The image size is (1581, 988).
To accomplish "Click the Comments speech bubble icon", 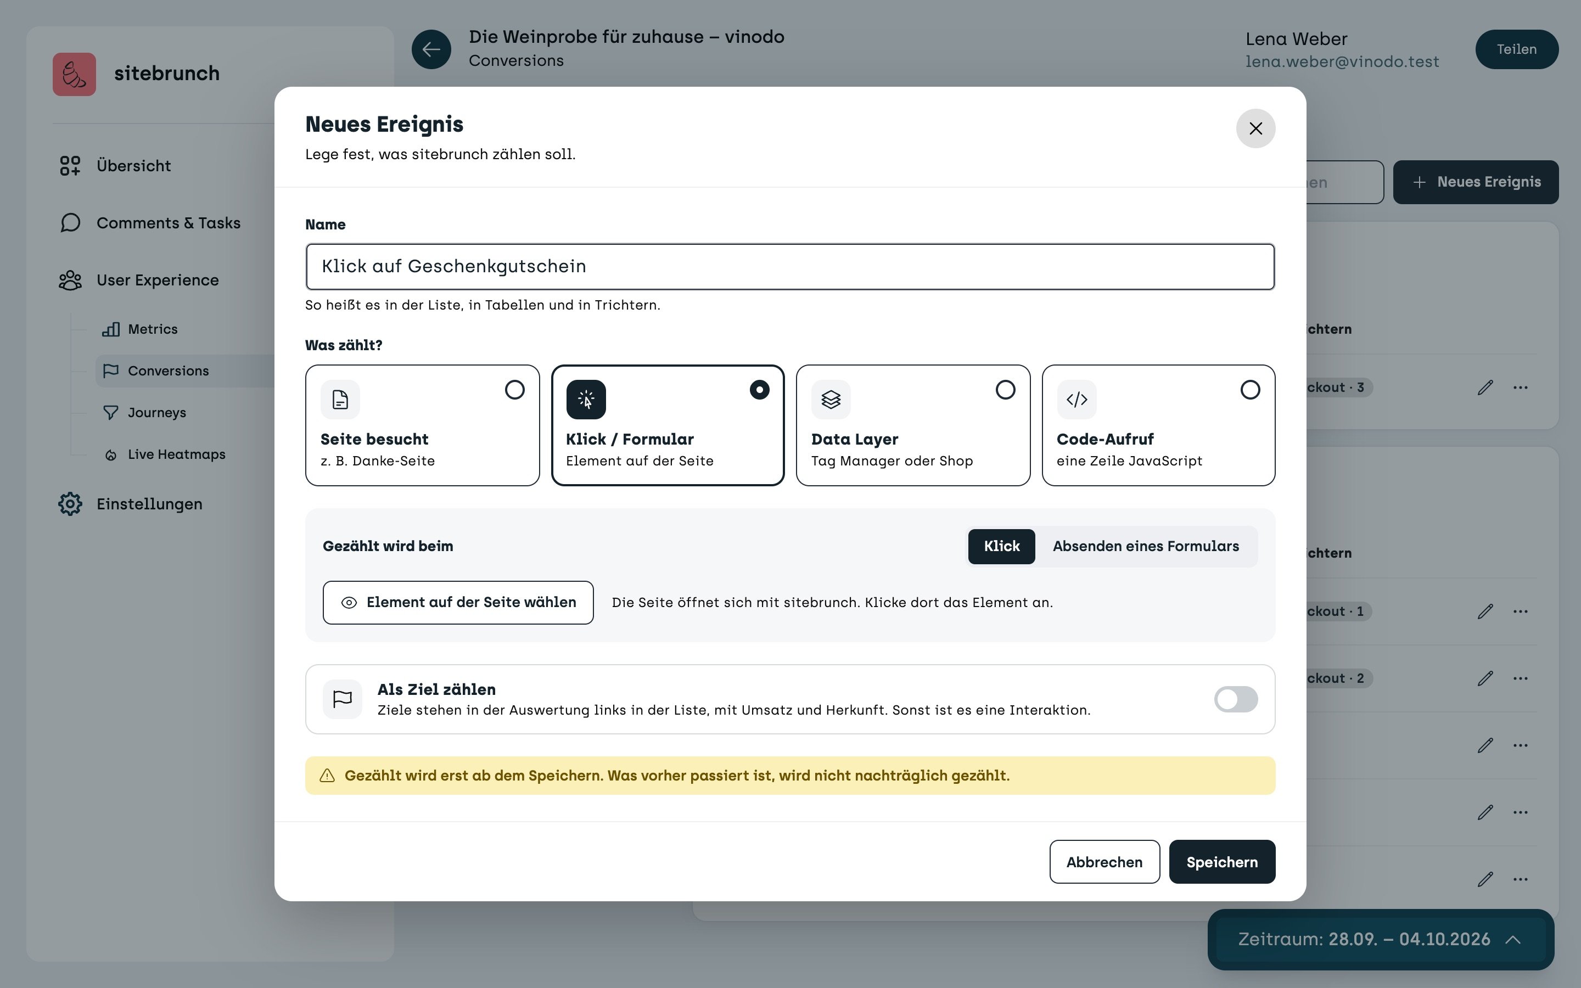I will (x=70, y=223).
